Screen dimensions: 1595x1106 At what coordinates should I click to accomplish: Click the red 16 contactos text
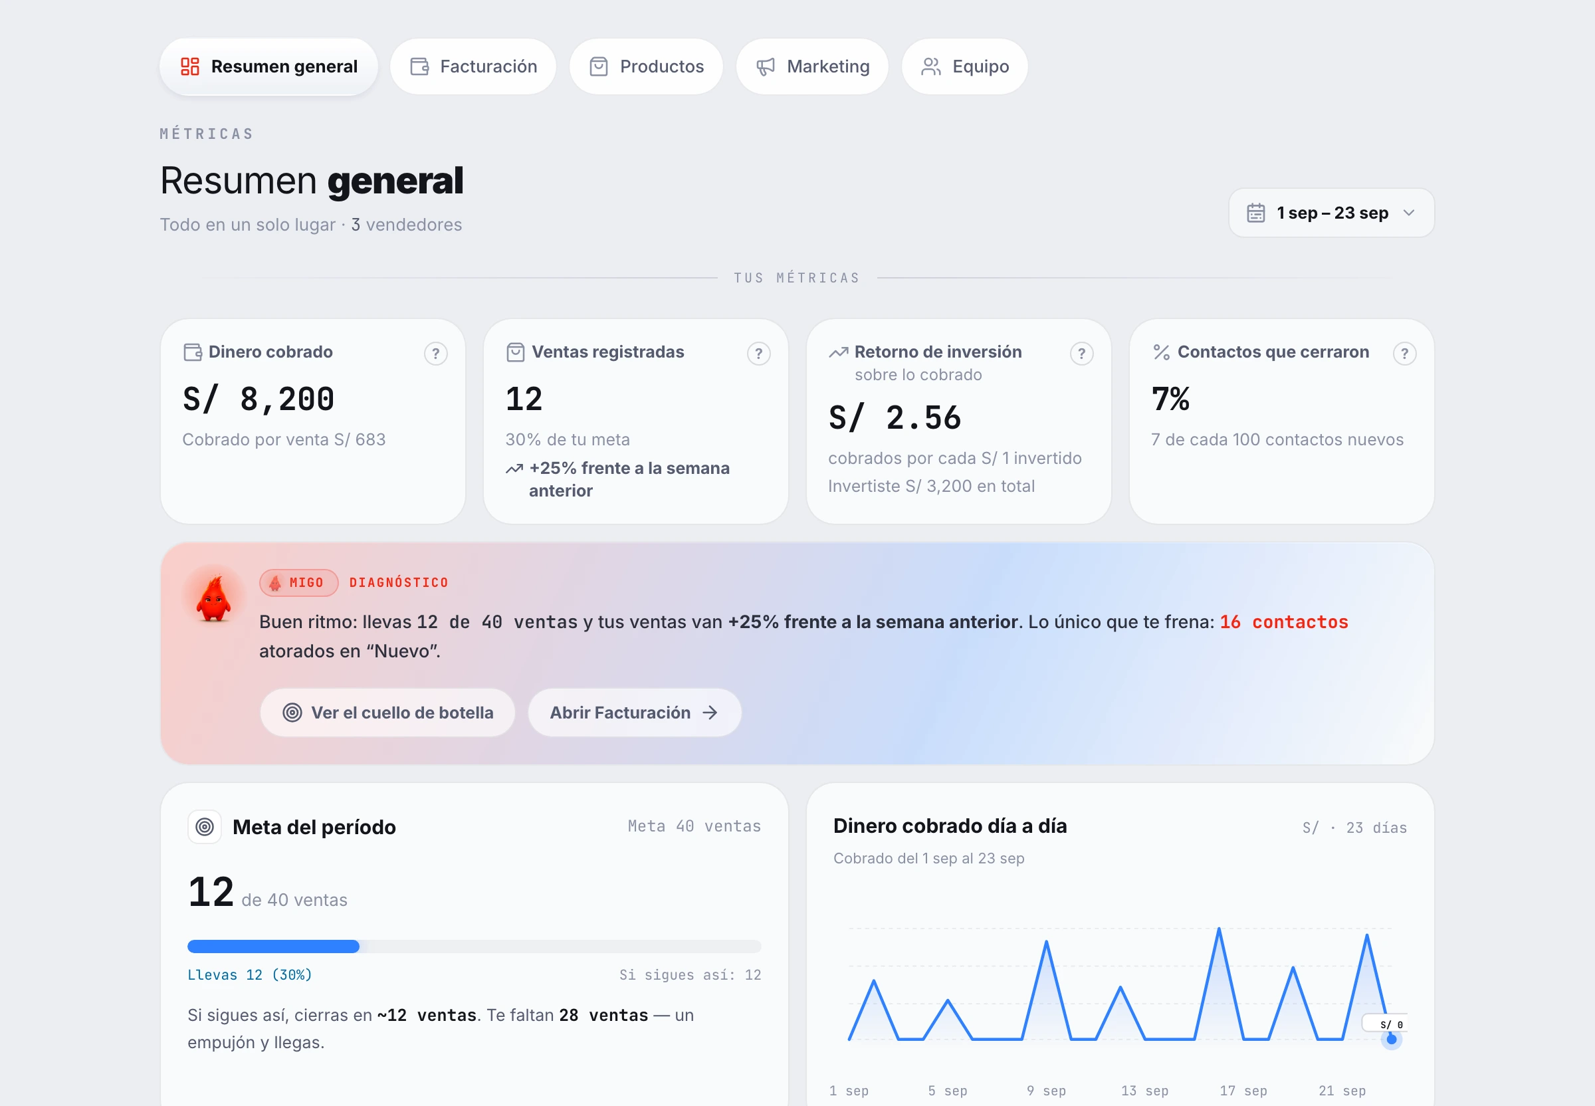tap(1284, 622)
